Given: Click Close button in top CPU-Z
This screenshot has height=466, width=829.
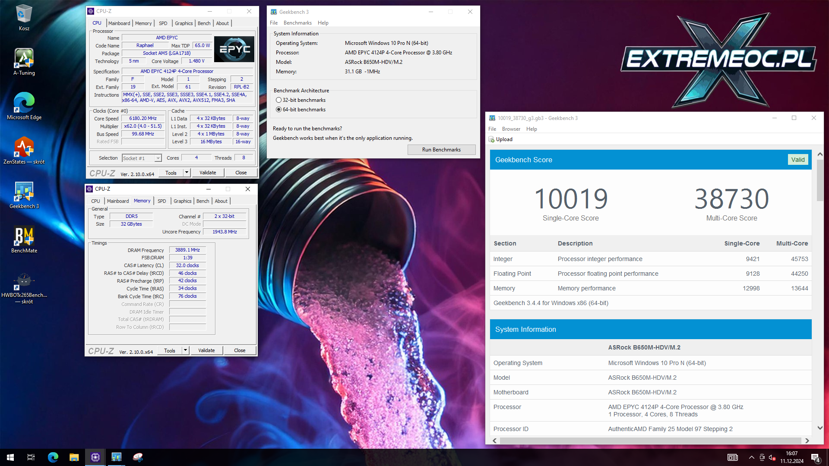Looking at the screenshot, I should pyautogui.click(x=241, y=173).
